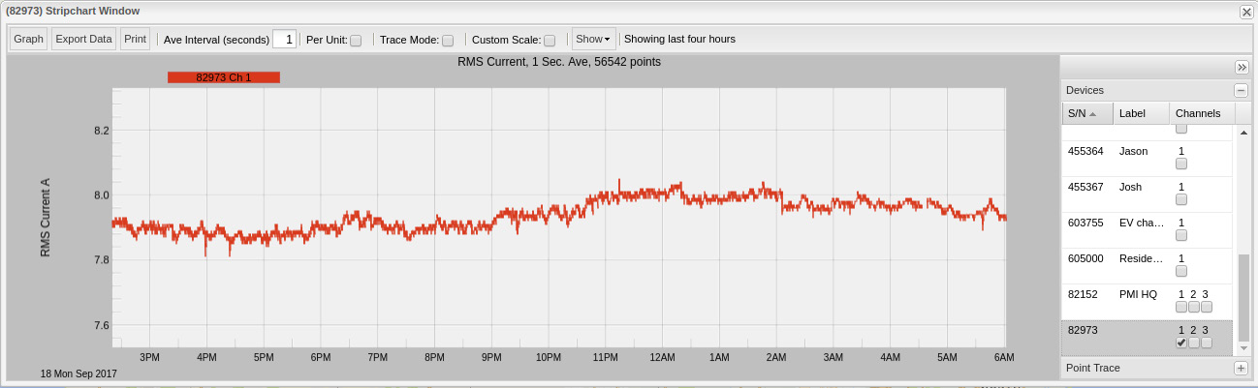
Task: Click the Label column header
Action: click(x=1140, y=113)
